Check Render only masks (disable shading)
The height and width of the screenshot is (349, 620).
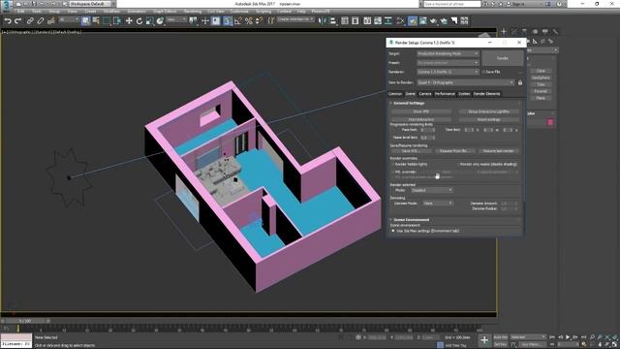pos(458,164)
